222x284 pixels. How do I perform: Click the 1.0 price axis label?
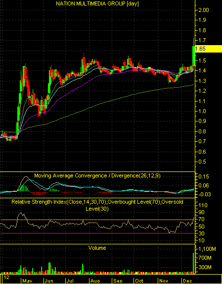point(202,111)
